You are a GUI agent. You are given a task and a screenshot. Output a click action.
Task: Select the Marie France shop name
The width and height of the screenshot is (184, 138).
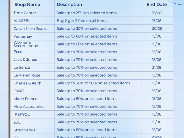pyautogui.click(x=25, y=99)
